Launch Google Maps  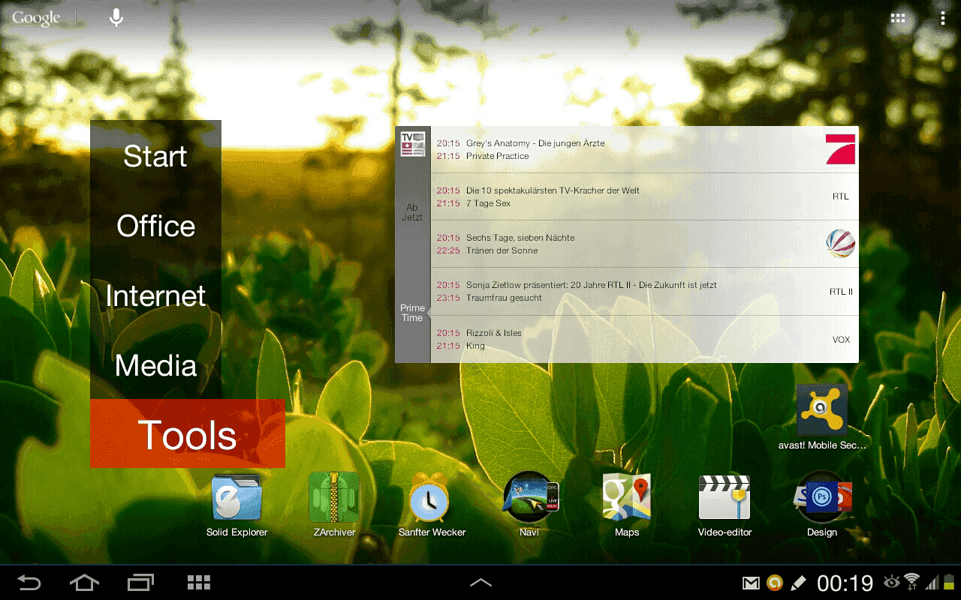tap(627, 497)
